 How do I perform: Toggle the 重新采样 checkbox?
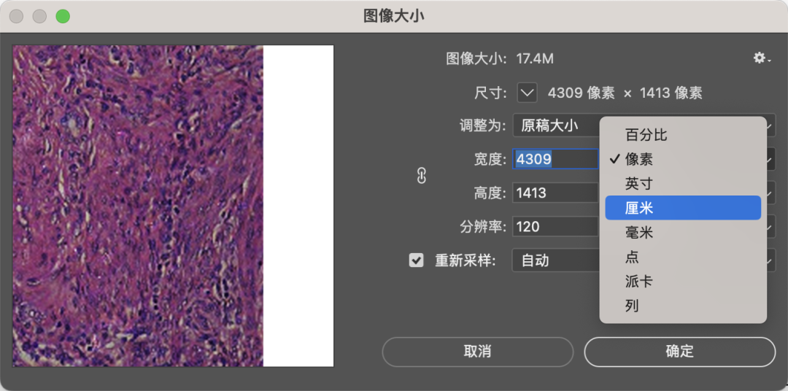[416, 260]
